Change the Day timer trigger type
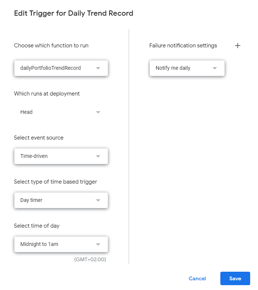Viewport: 258px width, 290px height. coord(56,200)
